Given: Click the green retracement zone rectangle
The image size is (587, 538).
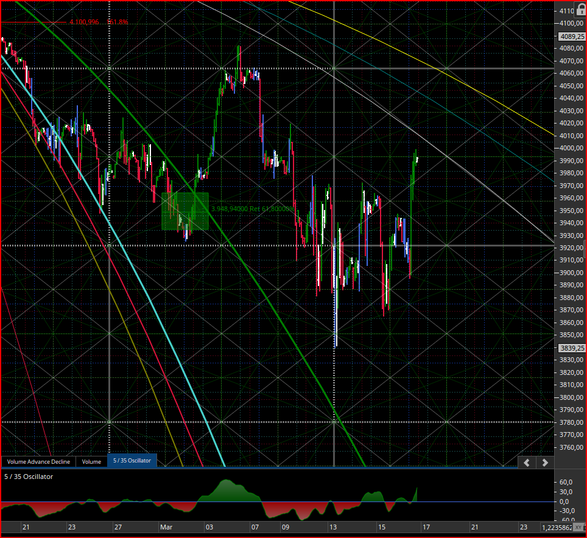Looking at the screenshot, I should tap(185, 211).
